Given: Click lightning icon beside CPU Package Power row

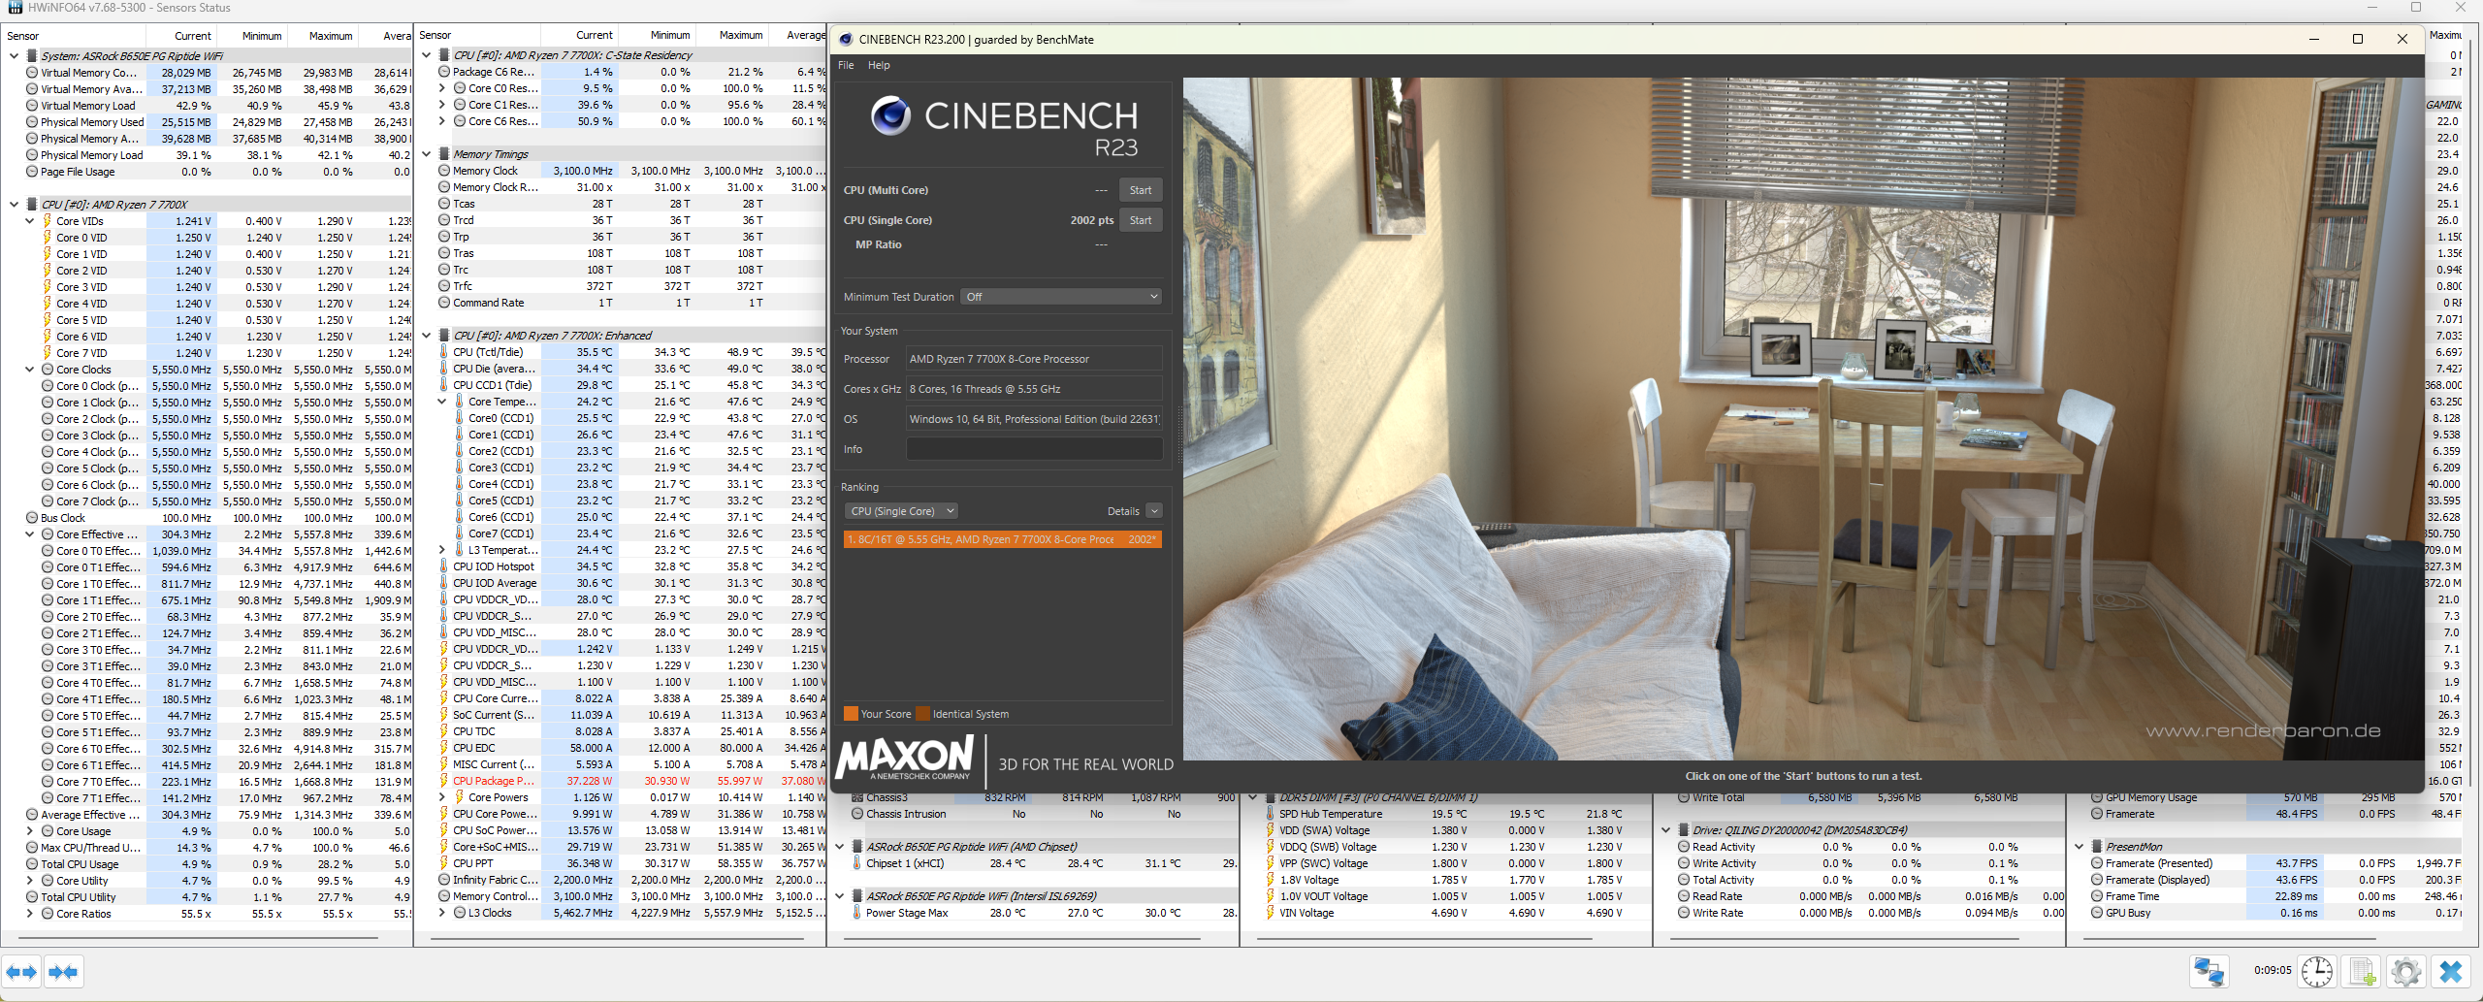Looking at the screenshot, I should click(444, 781).
